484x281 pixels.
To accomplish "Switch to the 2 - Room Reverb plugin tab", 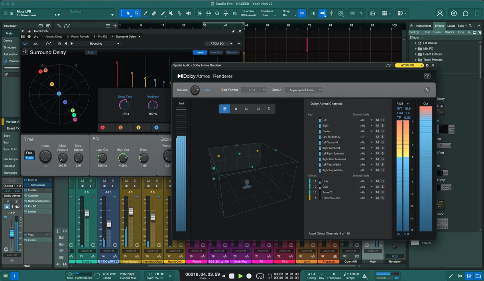I will 77,37.
